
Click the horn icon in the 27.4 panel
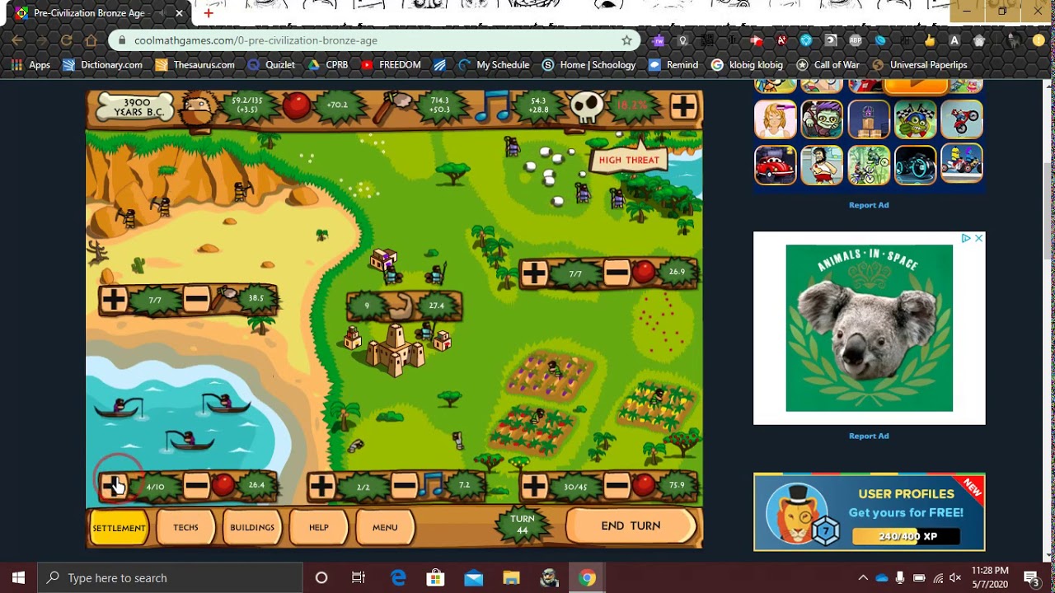[x=401, y=306]
